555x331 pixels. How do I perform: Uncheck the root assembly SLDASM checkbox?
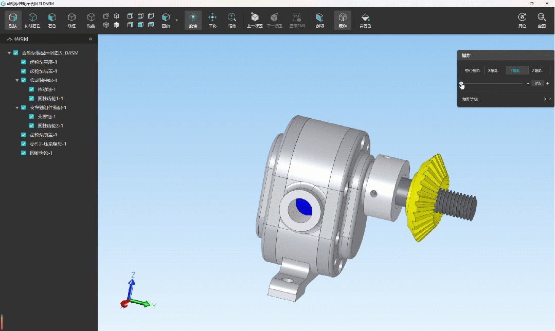(16, 53)
